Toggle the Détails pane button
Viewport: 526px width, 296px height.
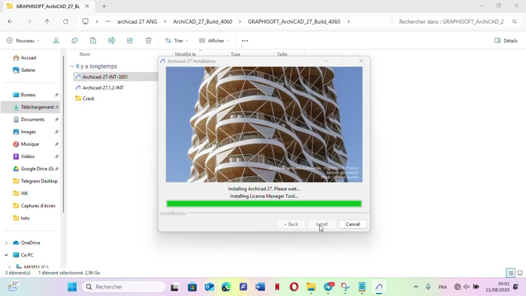506,41
